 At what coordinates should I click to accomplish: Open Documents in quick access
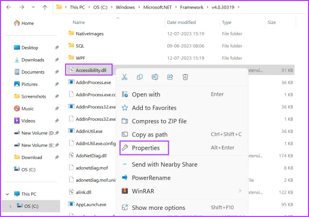29,72
